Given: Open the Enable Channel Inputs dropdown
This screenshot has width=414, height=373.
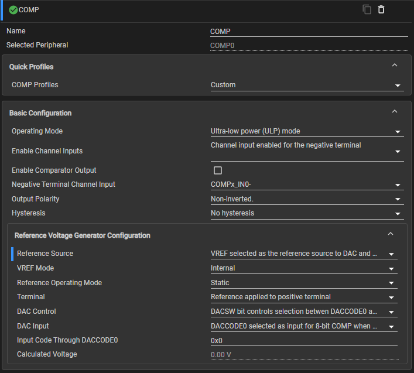Looking at the screenshot, I should 307,151.
